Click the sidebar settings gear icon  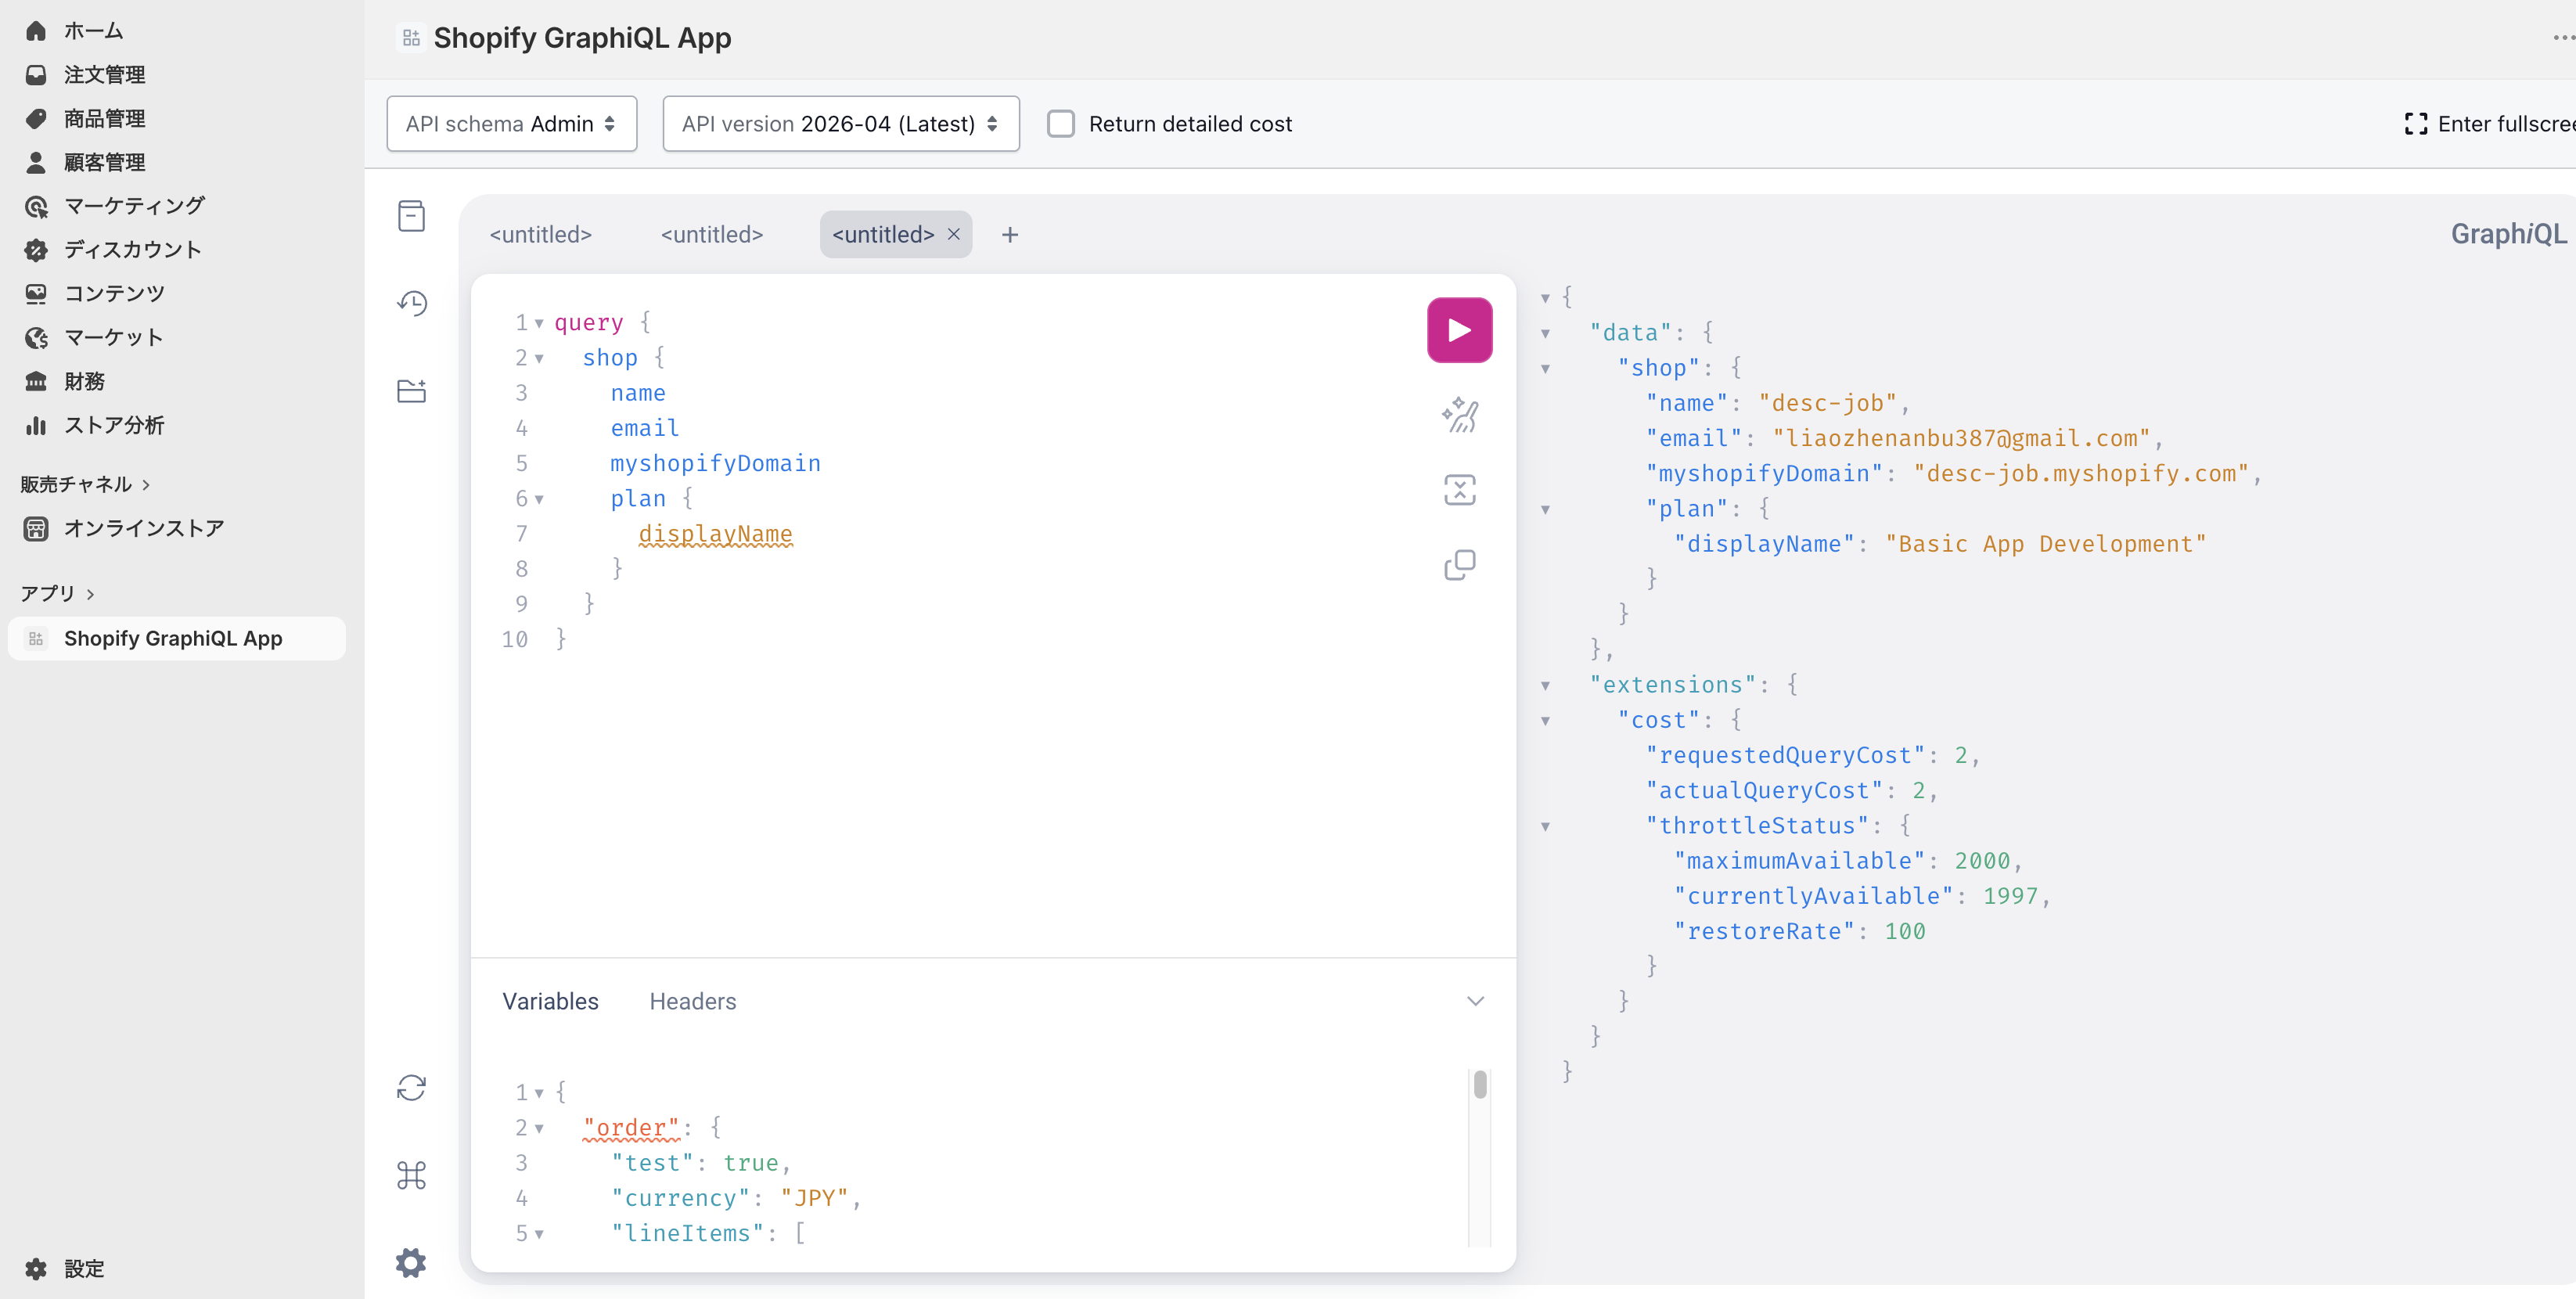click(36, 1269)
